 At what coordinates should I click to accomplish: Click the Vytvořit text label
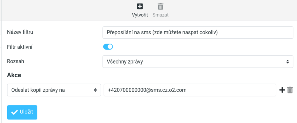pyautogui.click(x=140, y=15)
